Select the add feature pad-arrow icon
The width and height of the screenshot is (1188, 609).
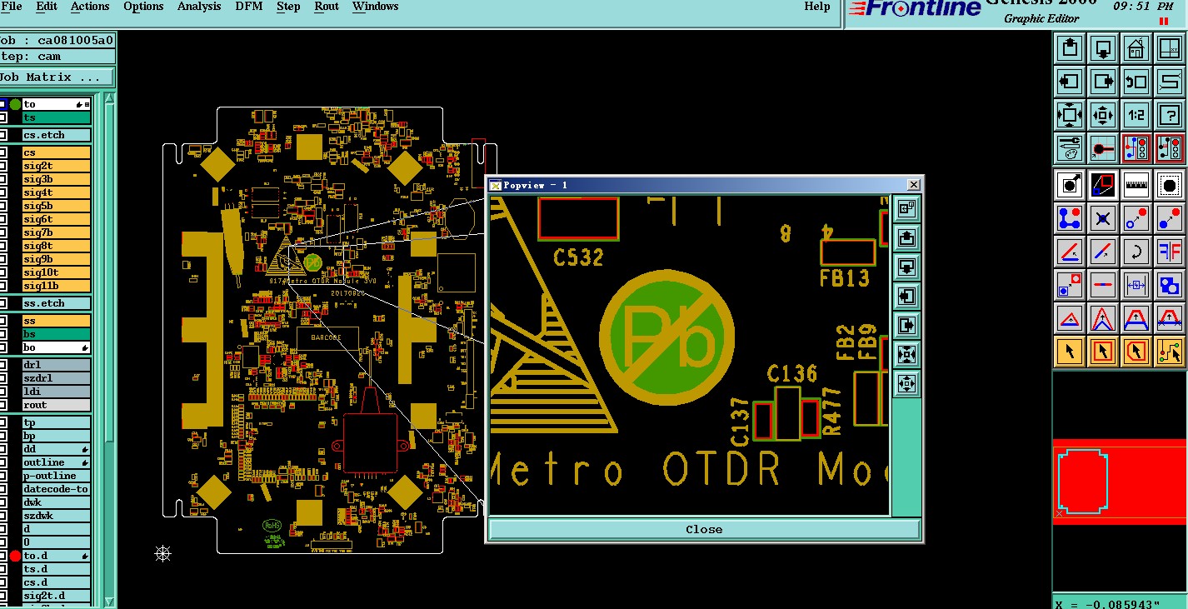1070,185
